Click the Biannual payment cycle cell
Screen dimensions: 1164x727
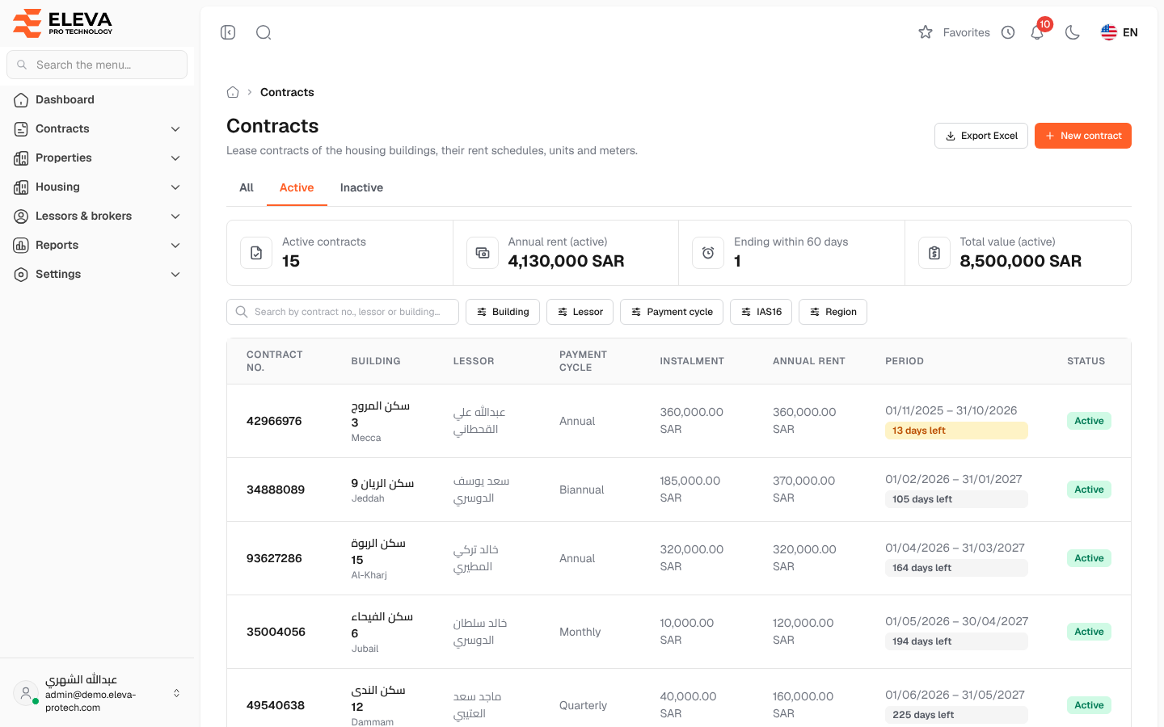pos(582,490)
